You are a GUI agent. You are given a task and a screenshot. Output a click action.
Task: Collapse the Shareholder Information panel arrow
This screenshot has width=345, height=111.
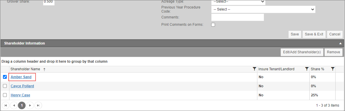[340, 43]
